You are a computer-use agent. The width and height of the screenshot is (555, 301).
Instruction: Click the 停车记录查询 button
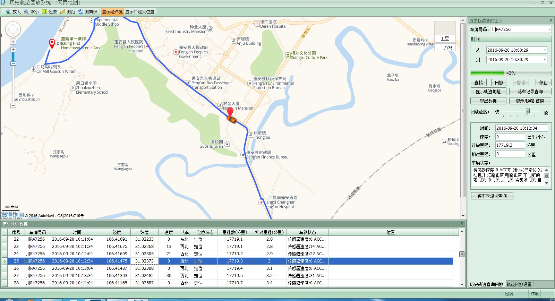[x=530, y=92]
